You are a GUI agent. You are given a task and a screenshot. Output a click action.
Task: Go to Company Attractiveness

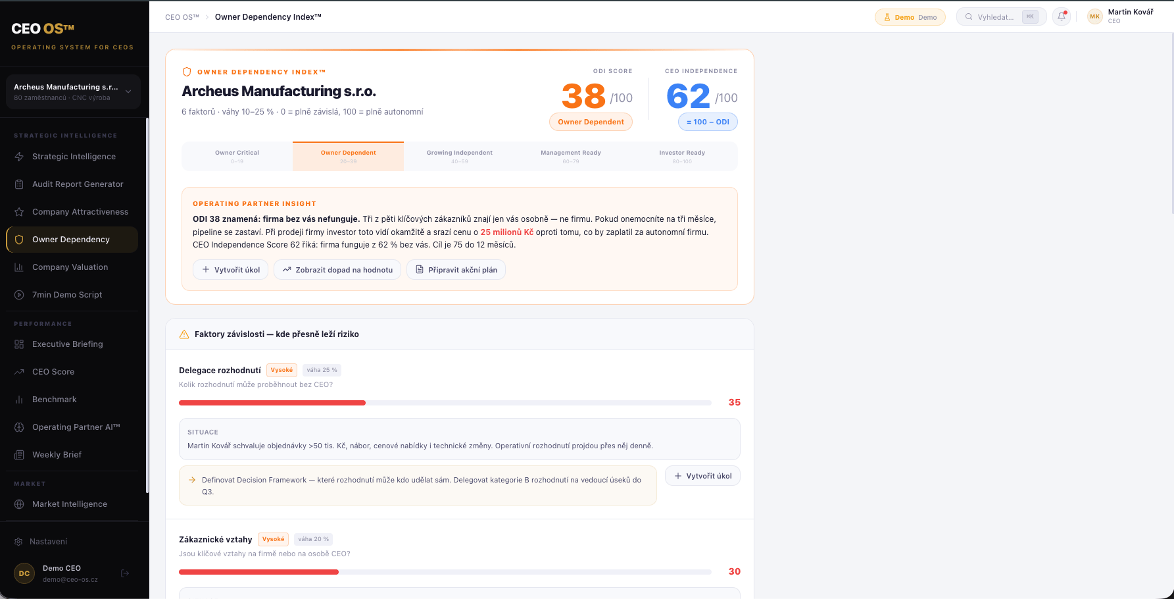[72, 212]
